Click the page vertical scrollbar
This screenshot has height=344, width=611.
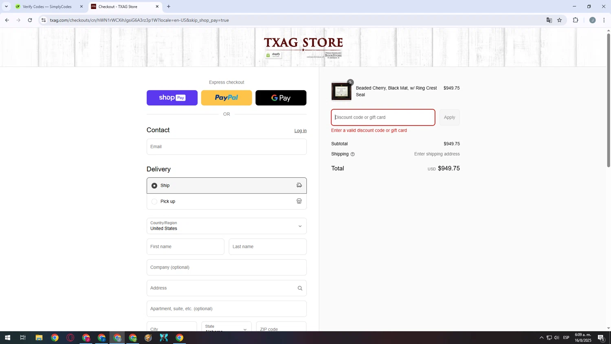pos(609,100)
